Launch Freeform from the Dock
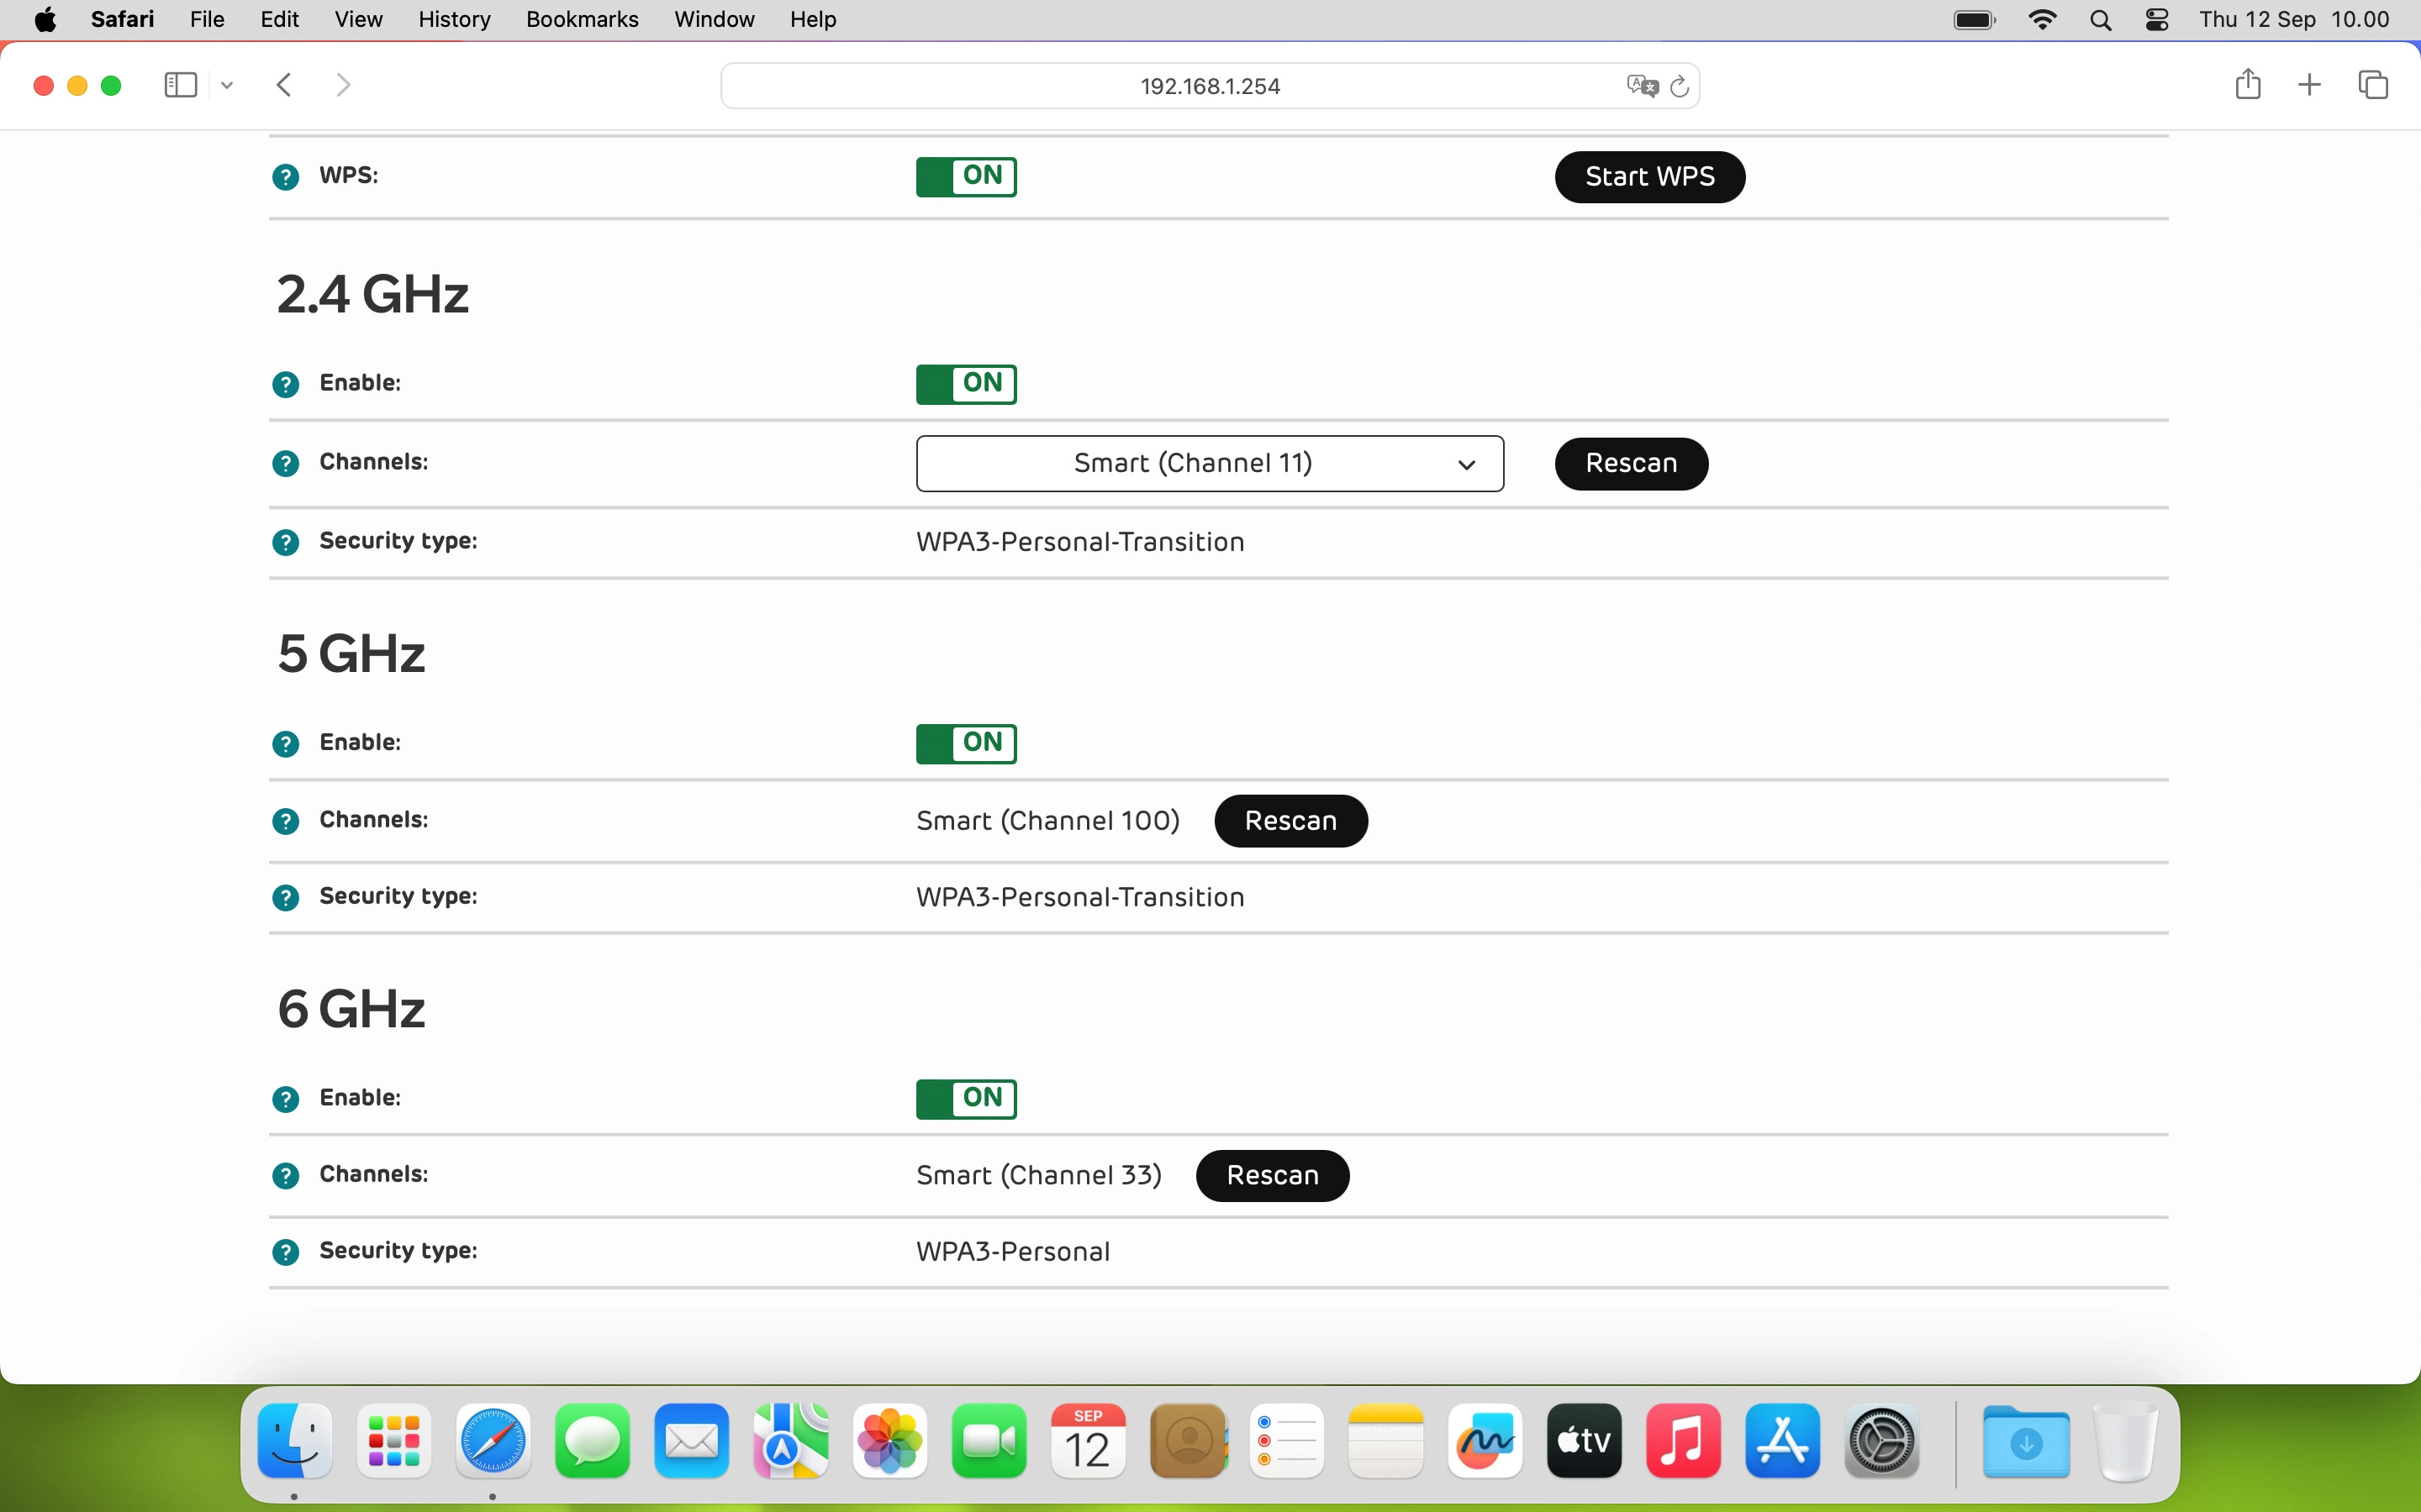The image size is (2421, 1512). point(1485,1441)
